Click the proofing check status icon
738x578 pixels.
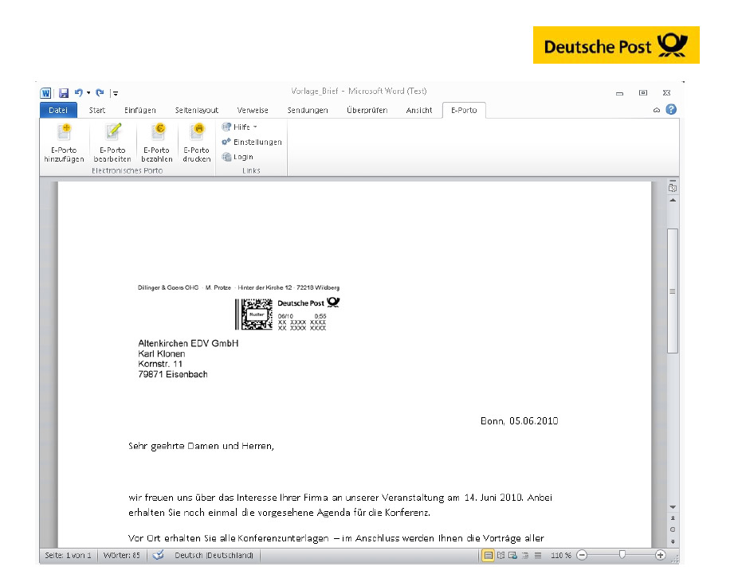coord(158,555)
